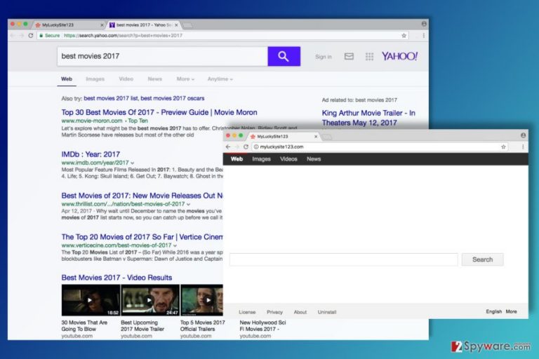Expand the More dropdown in Yahoo filters

185,79
